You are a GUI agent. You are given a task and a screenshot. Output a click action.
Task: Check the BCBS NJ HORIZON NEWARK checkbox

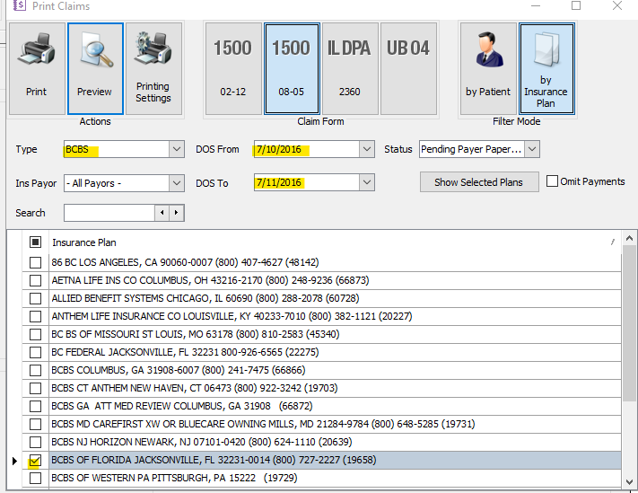[35, 442]
